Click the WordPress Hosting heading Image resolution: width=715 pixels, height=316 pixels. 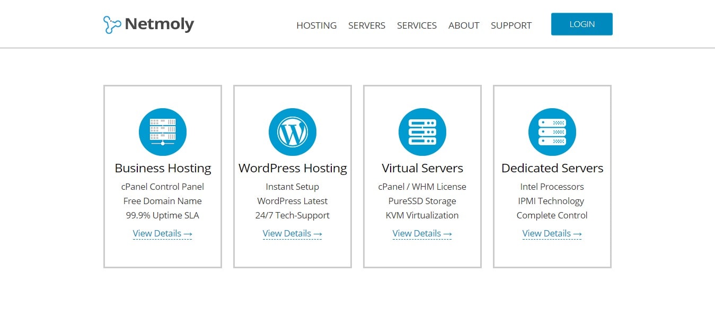(x=293, y=168)
